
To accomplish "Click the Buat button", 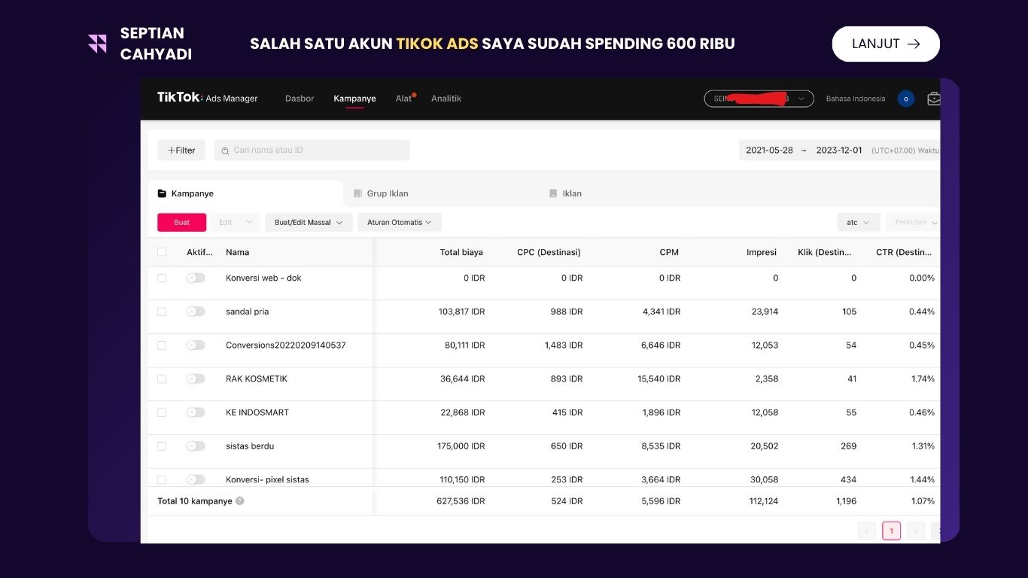I will point(181,222).
